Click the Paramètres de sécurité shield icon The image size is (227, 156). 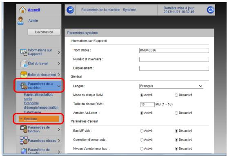click(x=24, y=151)
